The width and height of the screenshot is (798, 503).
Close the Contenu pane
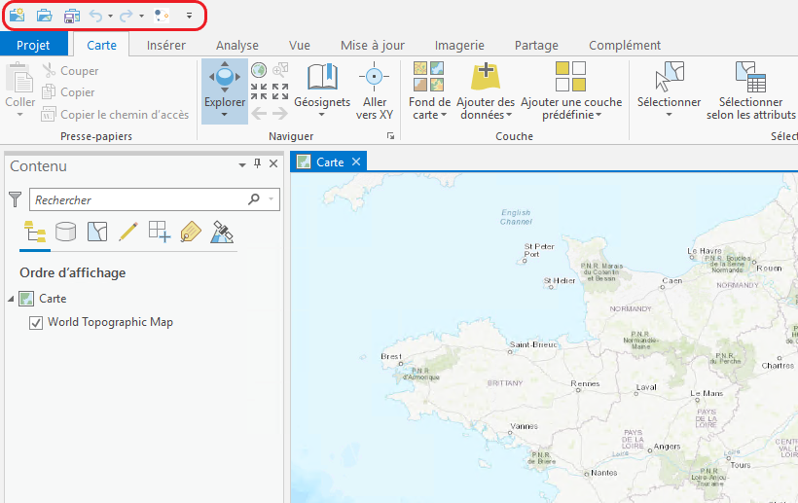(273, 163)
